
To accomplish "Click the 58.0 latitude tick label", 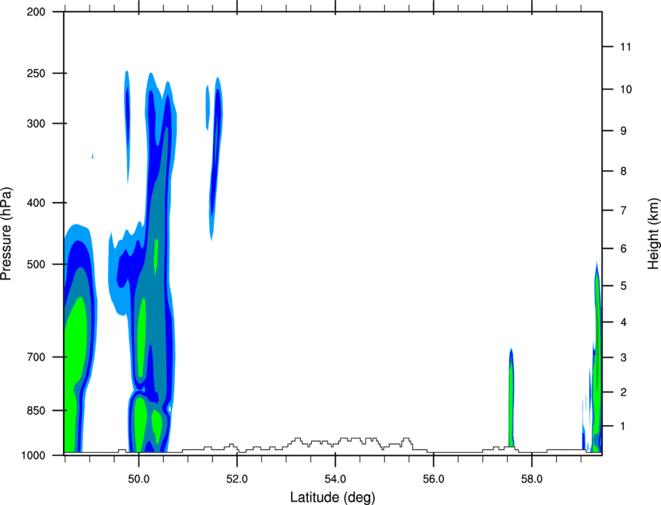I will click(x=532, y=479).
